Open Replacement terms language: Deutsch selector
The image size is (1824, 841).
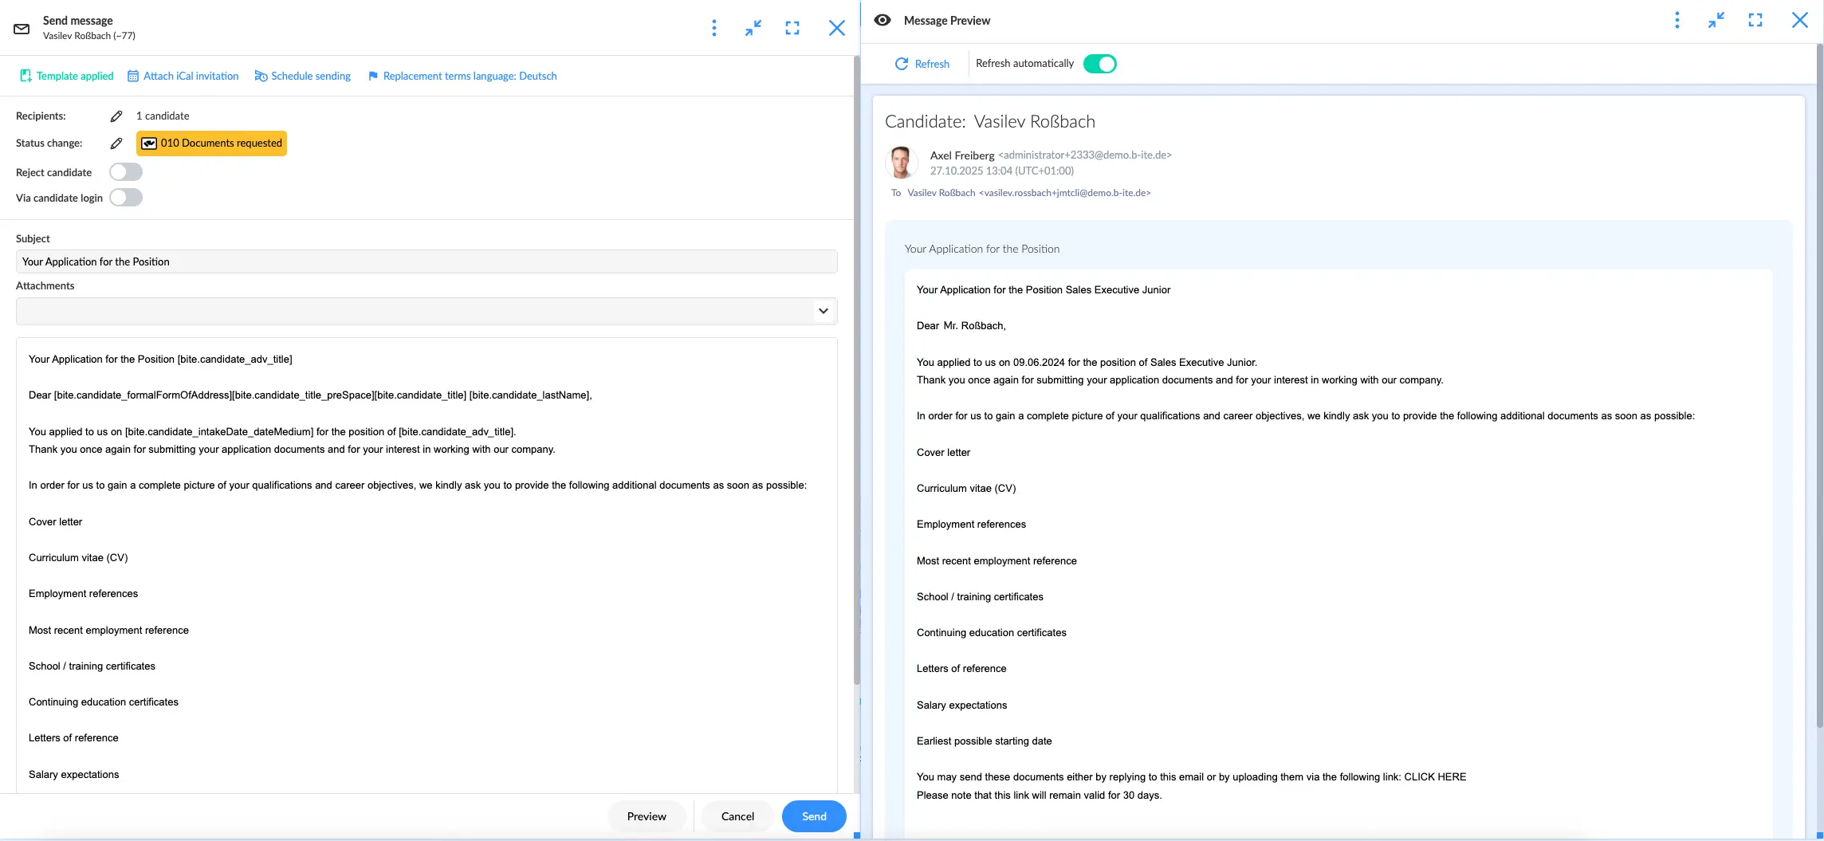point(462,77)
